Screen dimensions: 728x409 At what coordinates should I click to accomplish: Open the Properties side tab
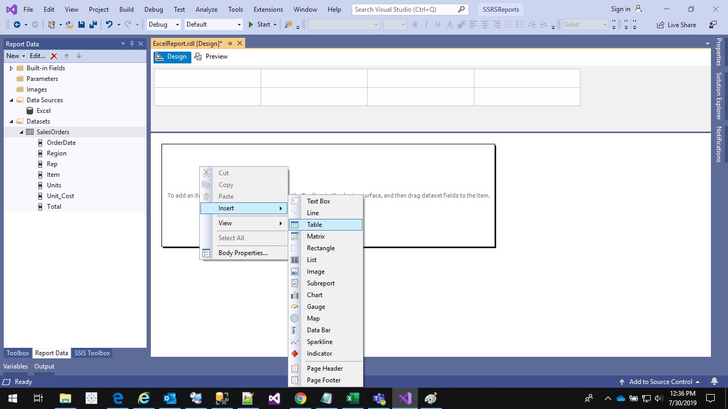click(719, 52)
